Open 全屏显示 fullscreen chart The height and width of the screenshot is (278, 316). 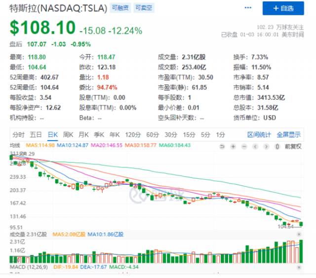coord(288,134)
